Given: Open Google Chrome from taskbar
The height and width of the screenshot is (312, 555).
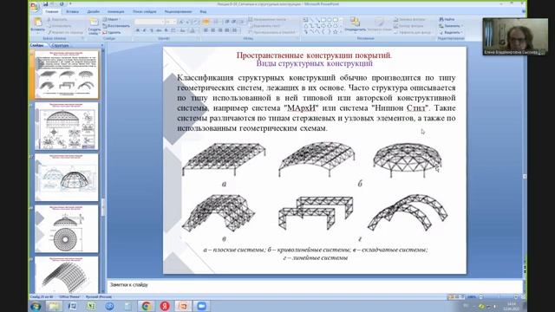Looking at the screenshot, I should tap(146, 306).
